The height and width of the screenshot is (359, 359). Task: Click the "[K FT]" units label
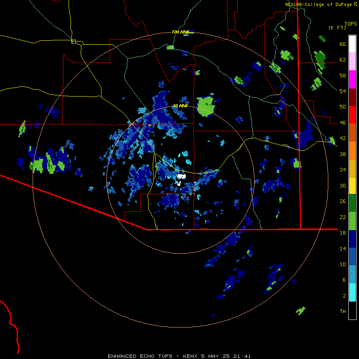(x=337, y=28)
